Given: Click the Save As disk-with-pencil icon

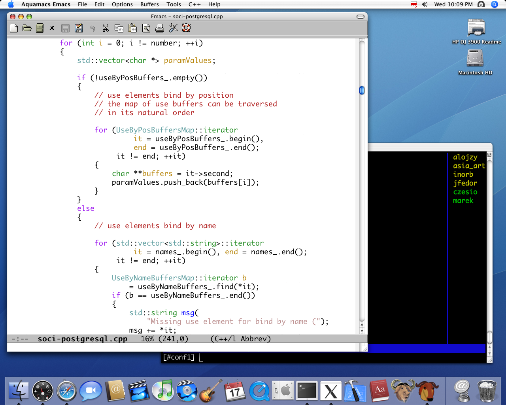Looking at the screenshot, I should pyautogui.click(x=79, y=28).
